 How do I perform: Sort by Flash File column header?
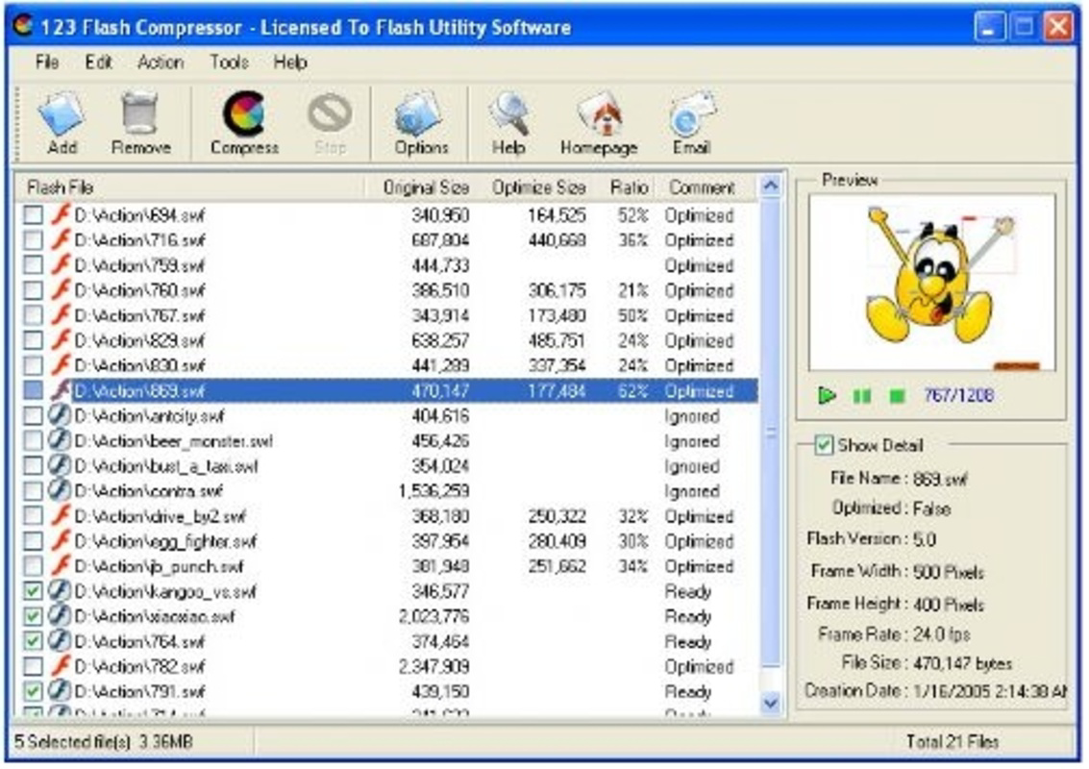point(189,186)
